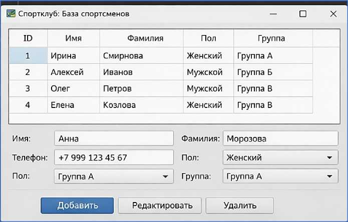Click the Добавить button
Screen dimensions: 348x222
pyautogui.click(x=77, y=205)
